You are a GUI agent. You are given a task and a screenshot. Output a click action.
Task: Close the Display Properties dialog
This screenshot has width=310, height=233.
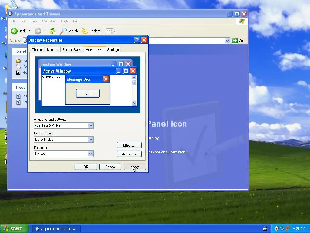tap(144, 40)
